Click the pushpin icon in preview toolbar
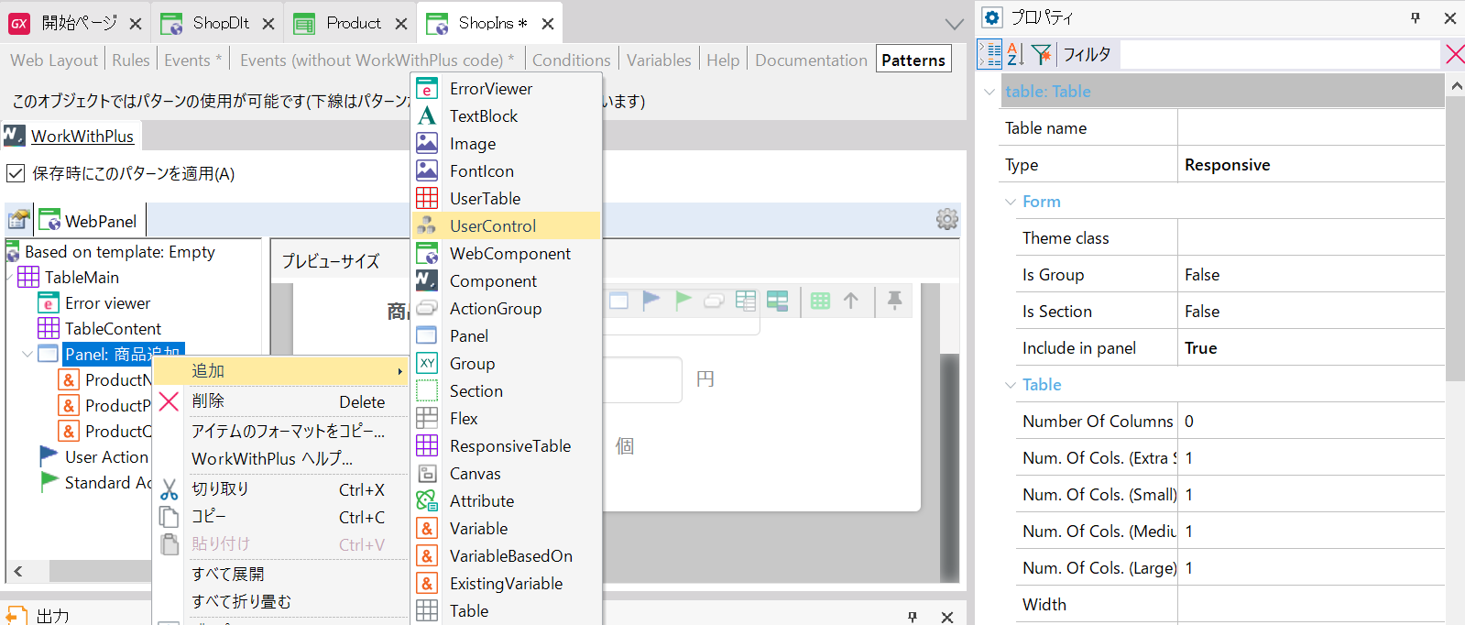1465x625 pixels. [895, 301]
